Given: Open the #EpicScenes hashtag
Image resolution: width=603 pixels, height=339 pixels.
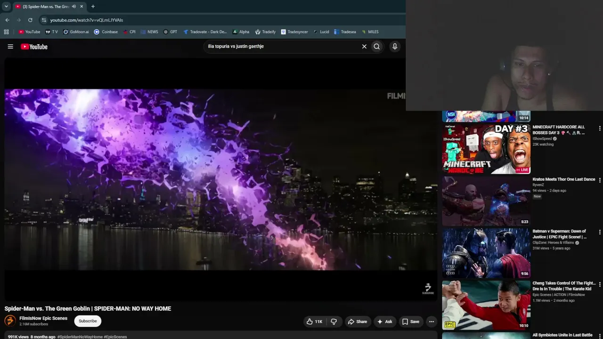Looking at the screenshot, I should coord(115,337).
